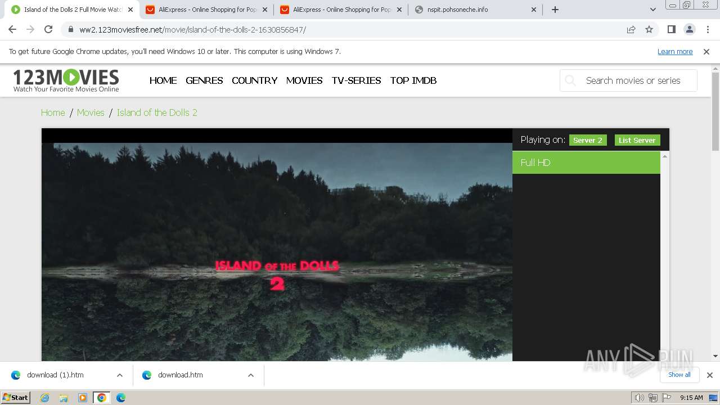Click the address bar lock icon
The width and height of the screenshot is (720, 405).
(x=70, y=30)
